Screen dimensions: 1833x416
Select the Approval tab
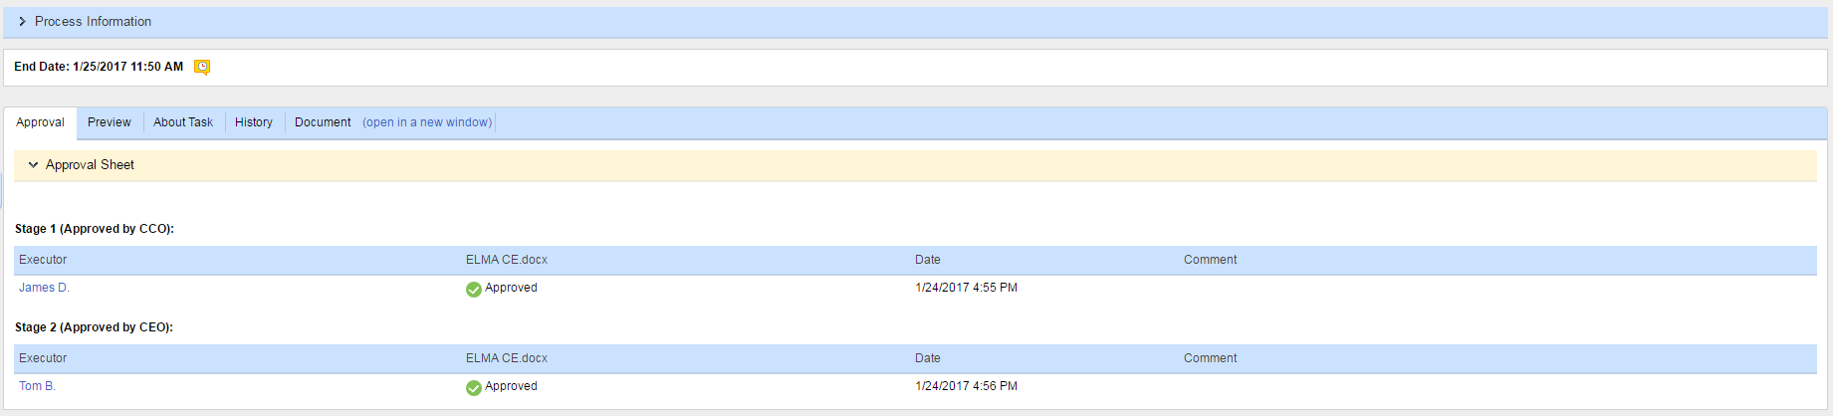(x=40, y=122)
